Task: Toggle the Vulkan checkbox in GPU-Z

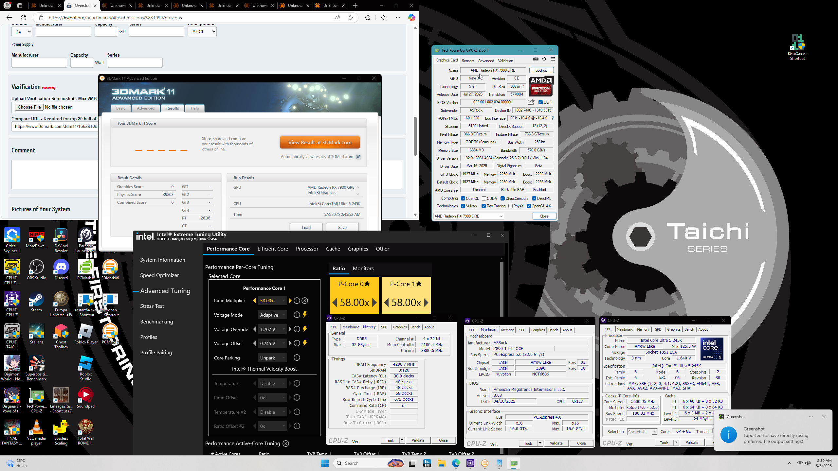Action: pyautogui.click(x=463, y=206)
